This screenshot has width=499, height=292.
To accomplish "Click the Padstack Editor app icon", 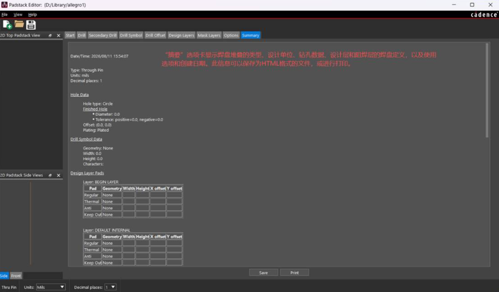I will click(x=4, y=5).
